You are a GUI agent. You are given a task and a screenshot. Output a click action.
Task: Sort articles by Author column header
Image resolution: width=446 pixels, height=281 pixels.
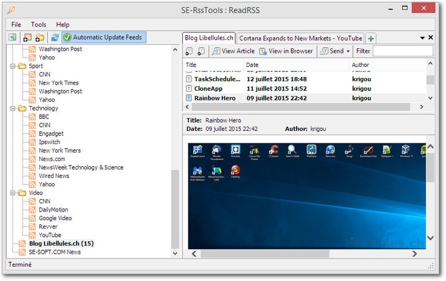pos(387,65)
